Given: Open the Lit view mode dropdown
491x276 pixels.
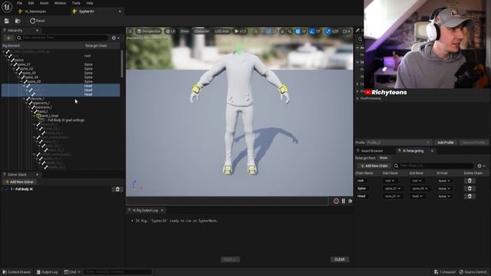Looking at the screenshot, I should (x=170, y=31).
